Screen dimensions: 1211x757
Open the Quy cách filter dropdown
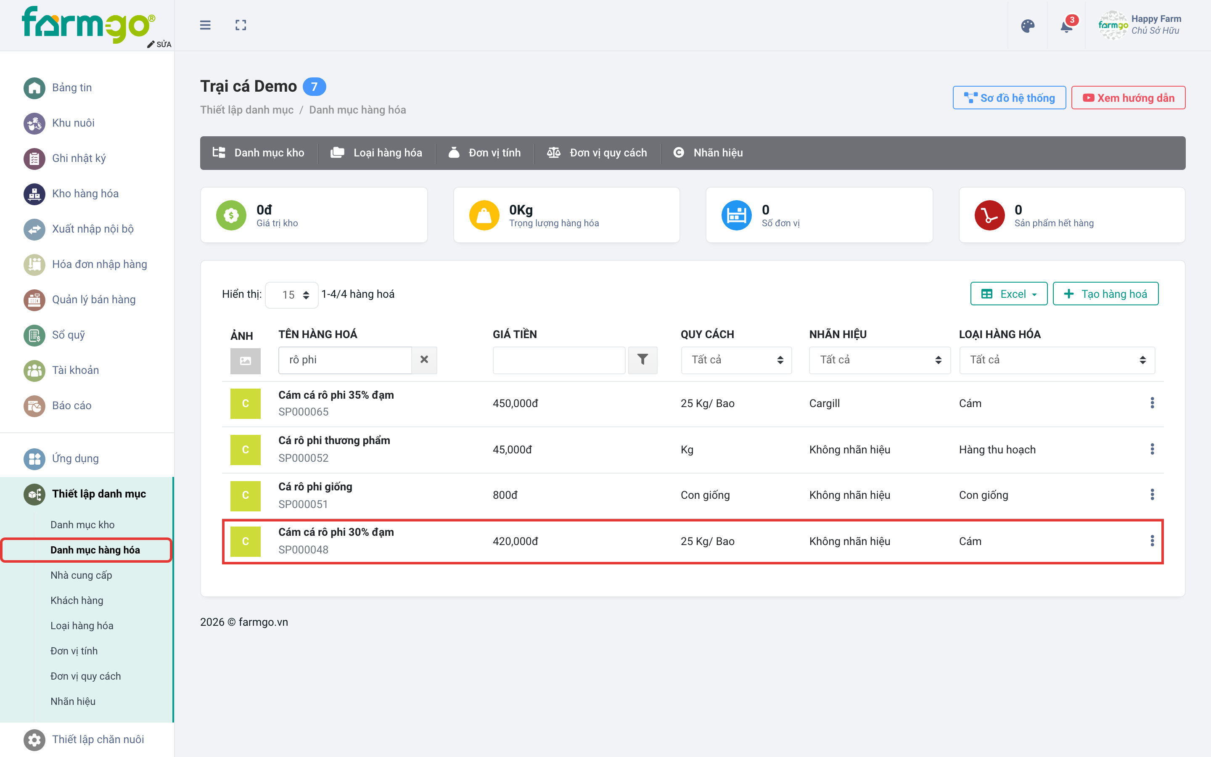[736, 360]
